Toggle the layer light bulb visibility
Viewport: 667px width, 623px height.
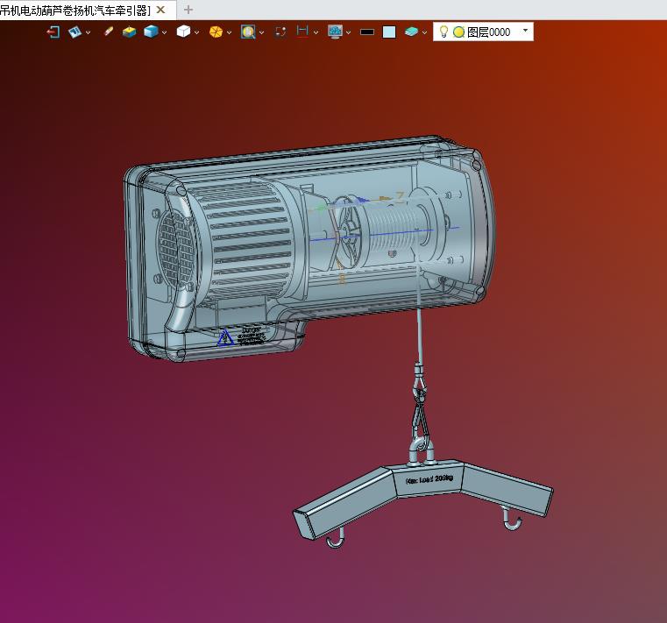tap(443, 32)
